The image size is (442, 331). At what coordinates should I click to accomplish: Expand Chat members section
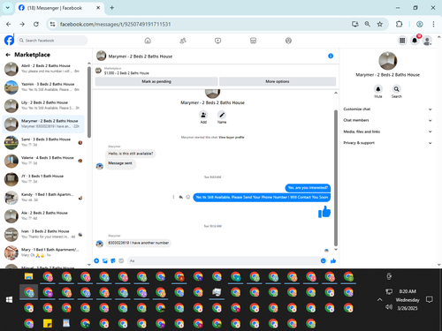tap(387, 120)
